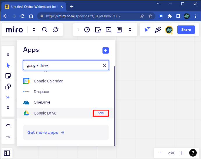Expand the main menu chevron next to the miro logo
Viewport: 201px width, 159px height.
tap(34, 30)
